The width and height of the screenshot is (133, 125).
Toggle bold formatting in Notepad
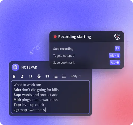pyautogui.click(x=14, y=76)
